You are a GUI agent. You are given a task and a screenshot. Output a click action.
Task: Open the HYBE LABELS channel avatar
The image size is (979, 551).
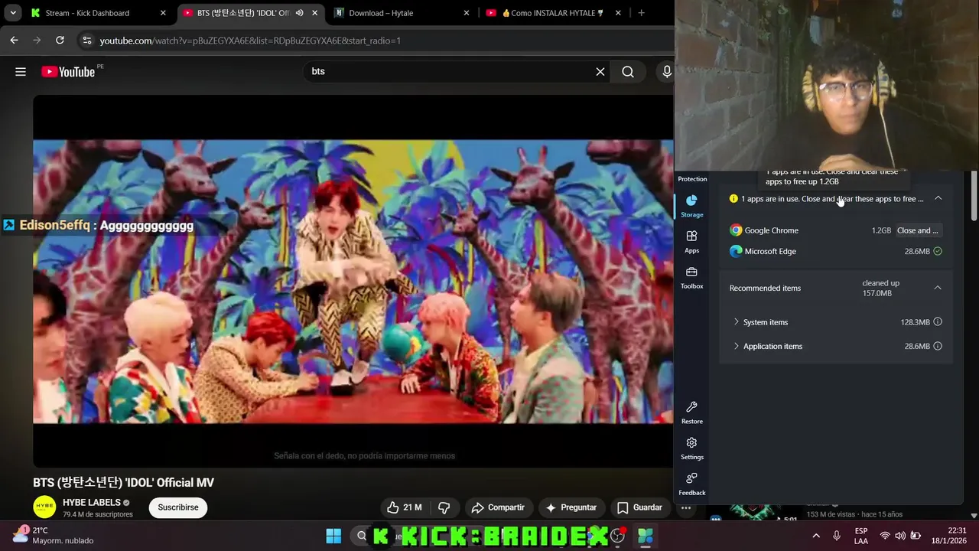(x=44, y=507)
